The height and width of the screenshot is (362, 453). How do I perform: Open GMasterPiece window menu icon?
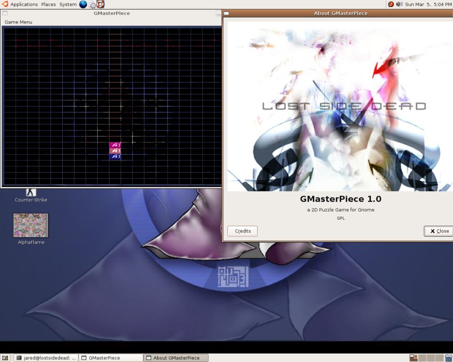click(5, 13)
